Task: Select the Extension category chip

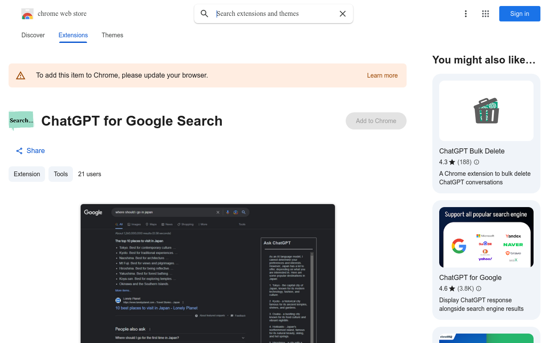Action: point(27,174)
